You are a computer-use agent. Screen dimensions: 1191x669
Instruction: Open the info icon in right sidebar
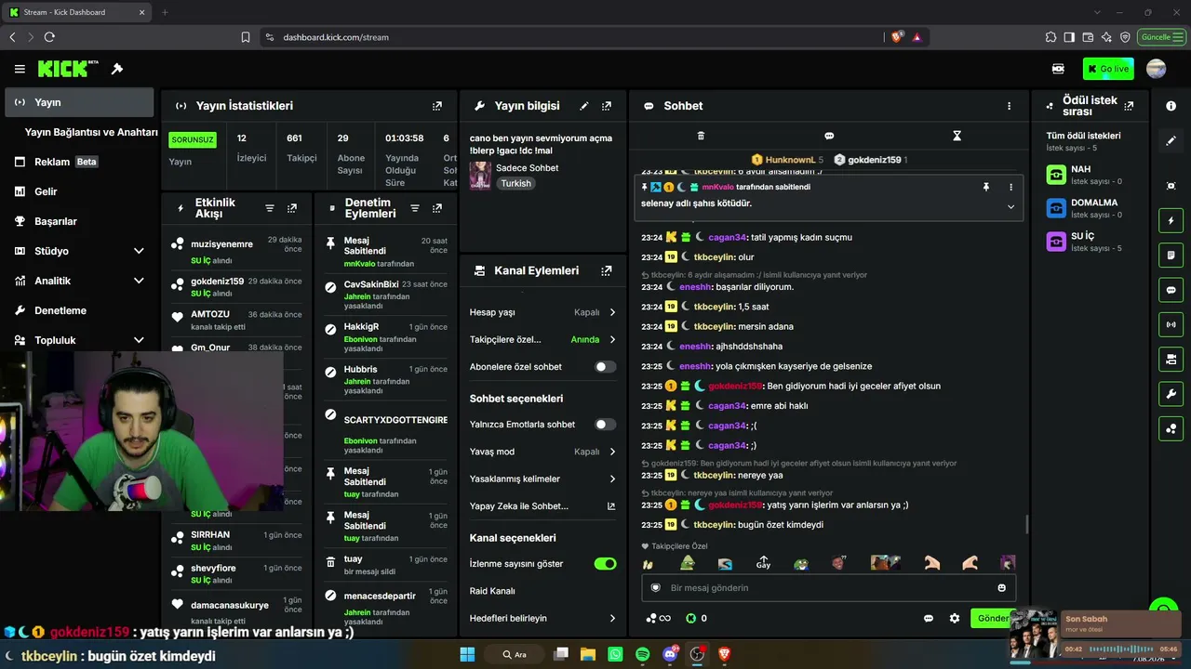[x=1171, y=106]
